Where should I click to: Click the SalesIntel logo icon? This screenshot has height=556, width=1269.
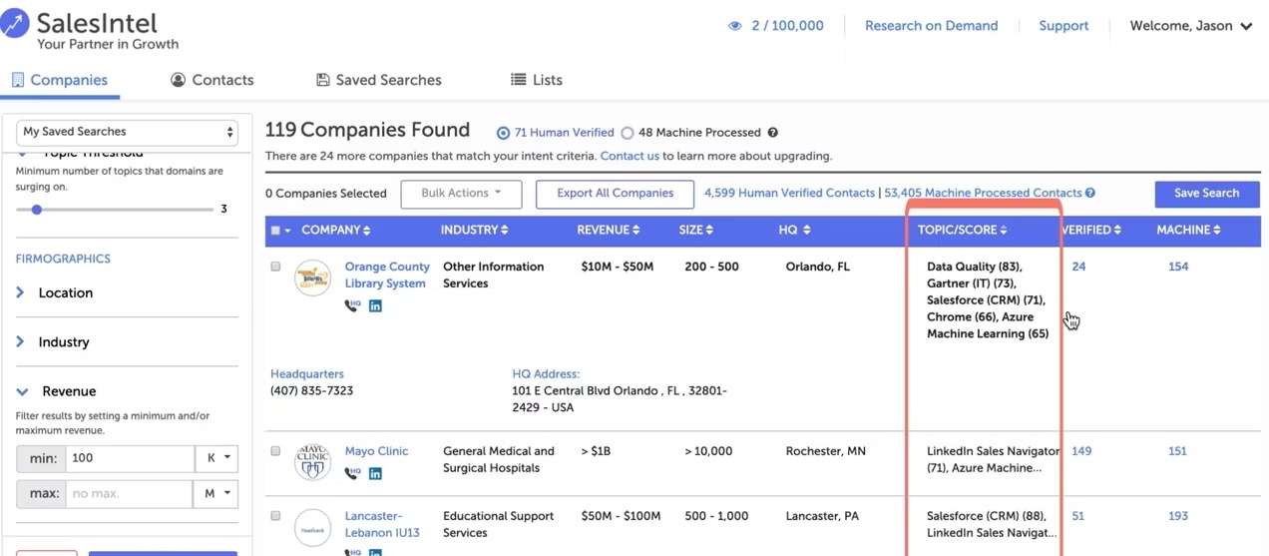tap(15, 21)
